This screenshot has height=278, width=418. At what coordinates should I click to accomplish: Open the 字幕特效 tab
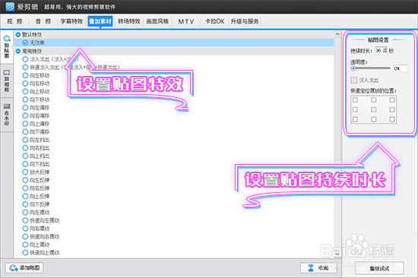pyautogui.click(x=71, y=21)
